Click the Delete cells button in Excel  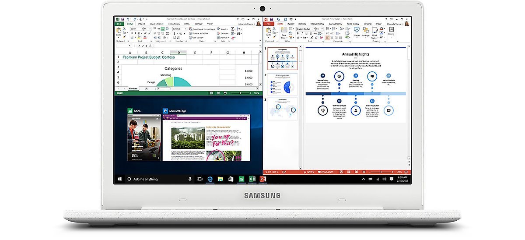pyautogui.click(x=223, y=33)
